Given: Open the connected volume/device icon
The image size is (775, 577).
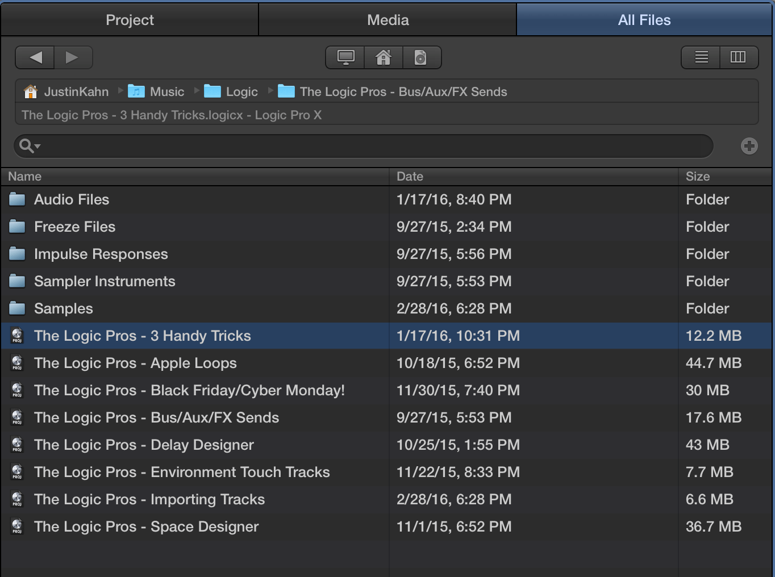Looking at the screenshot, I should [x=422, y=57].
